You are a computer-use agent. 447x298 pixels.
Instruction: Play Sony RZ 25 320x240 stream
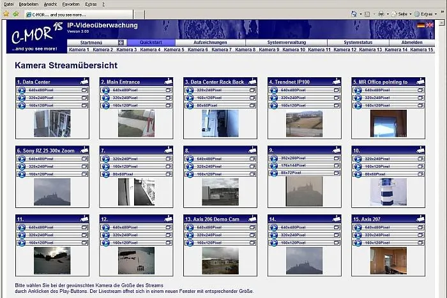click(22, 167)
